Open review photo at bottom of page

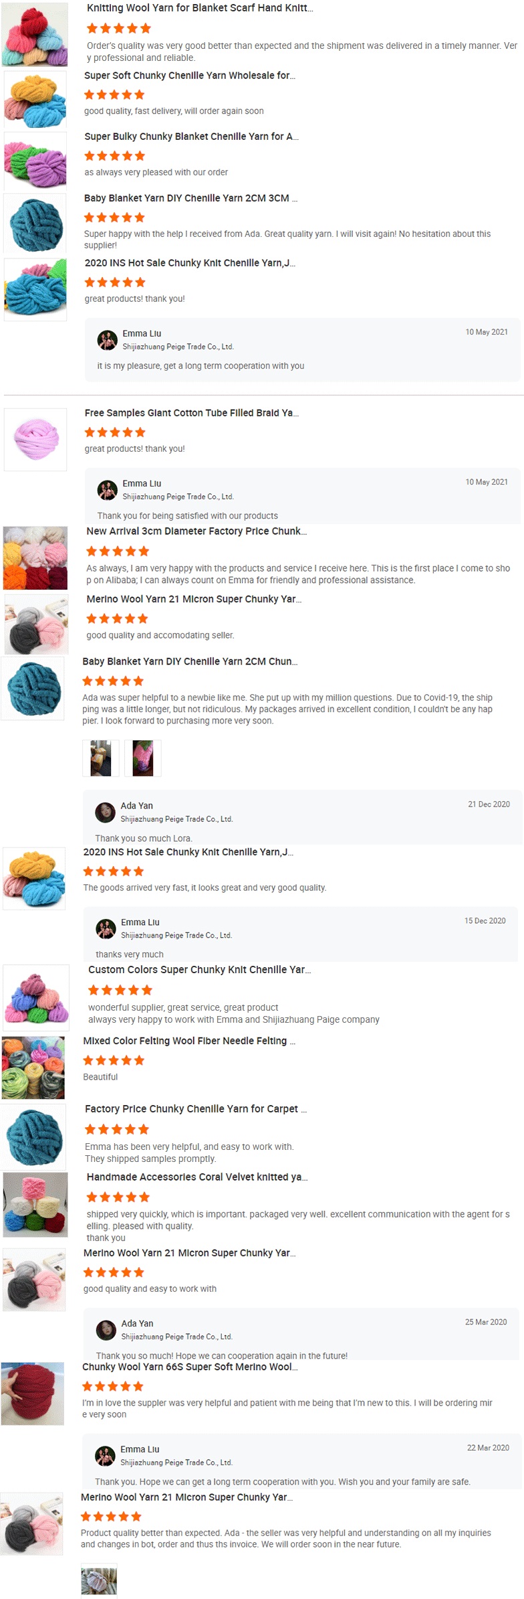click(x=99, y=1580)
